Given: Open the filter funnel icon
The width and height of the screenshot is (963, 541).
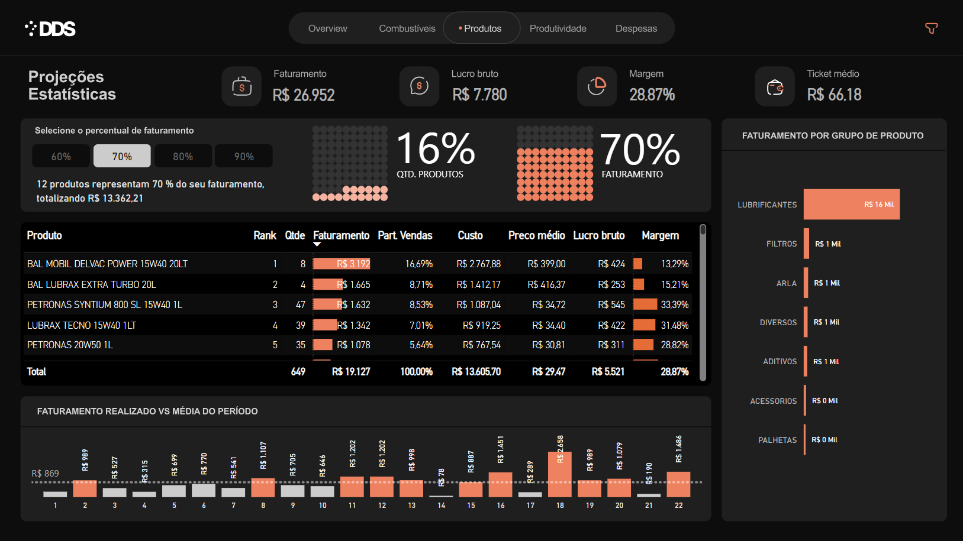Looking at the screenshot, I should click(x=931, y=28).
